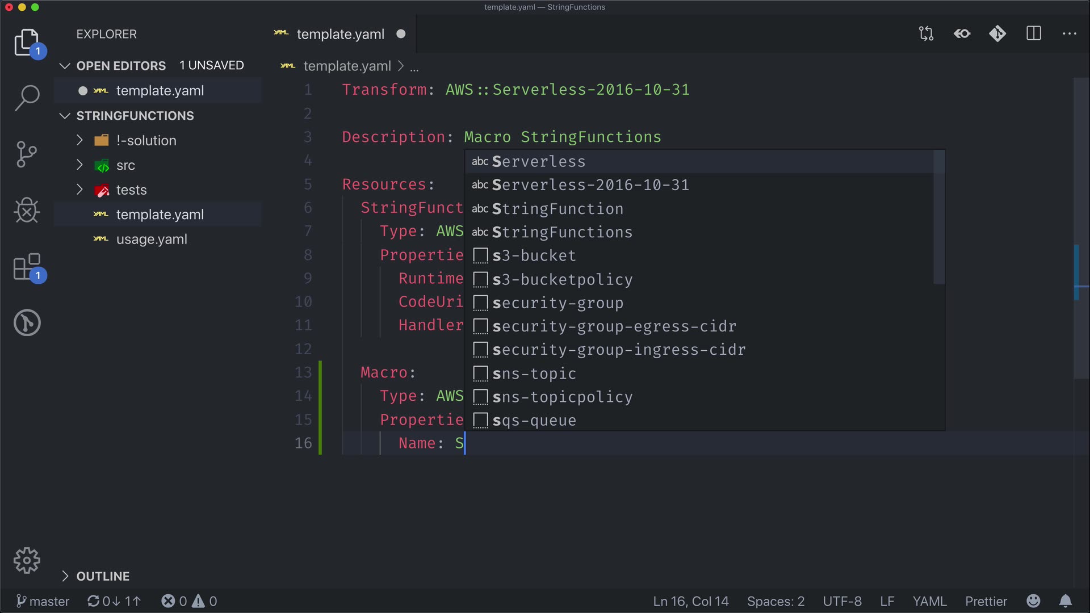This screenshot has height=613, width=1090.
Task: Open the Run and Debug view
Action: pos(27,211)
